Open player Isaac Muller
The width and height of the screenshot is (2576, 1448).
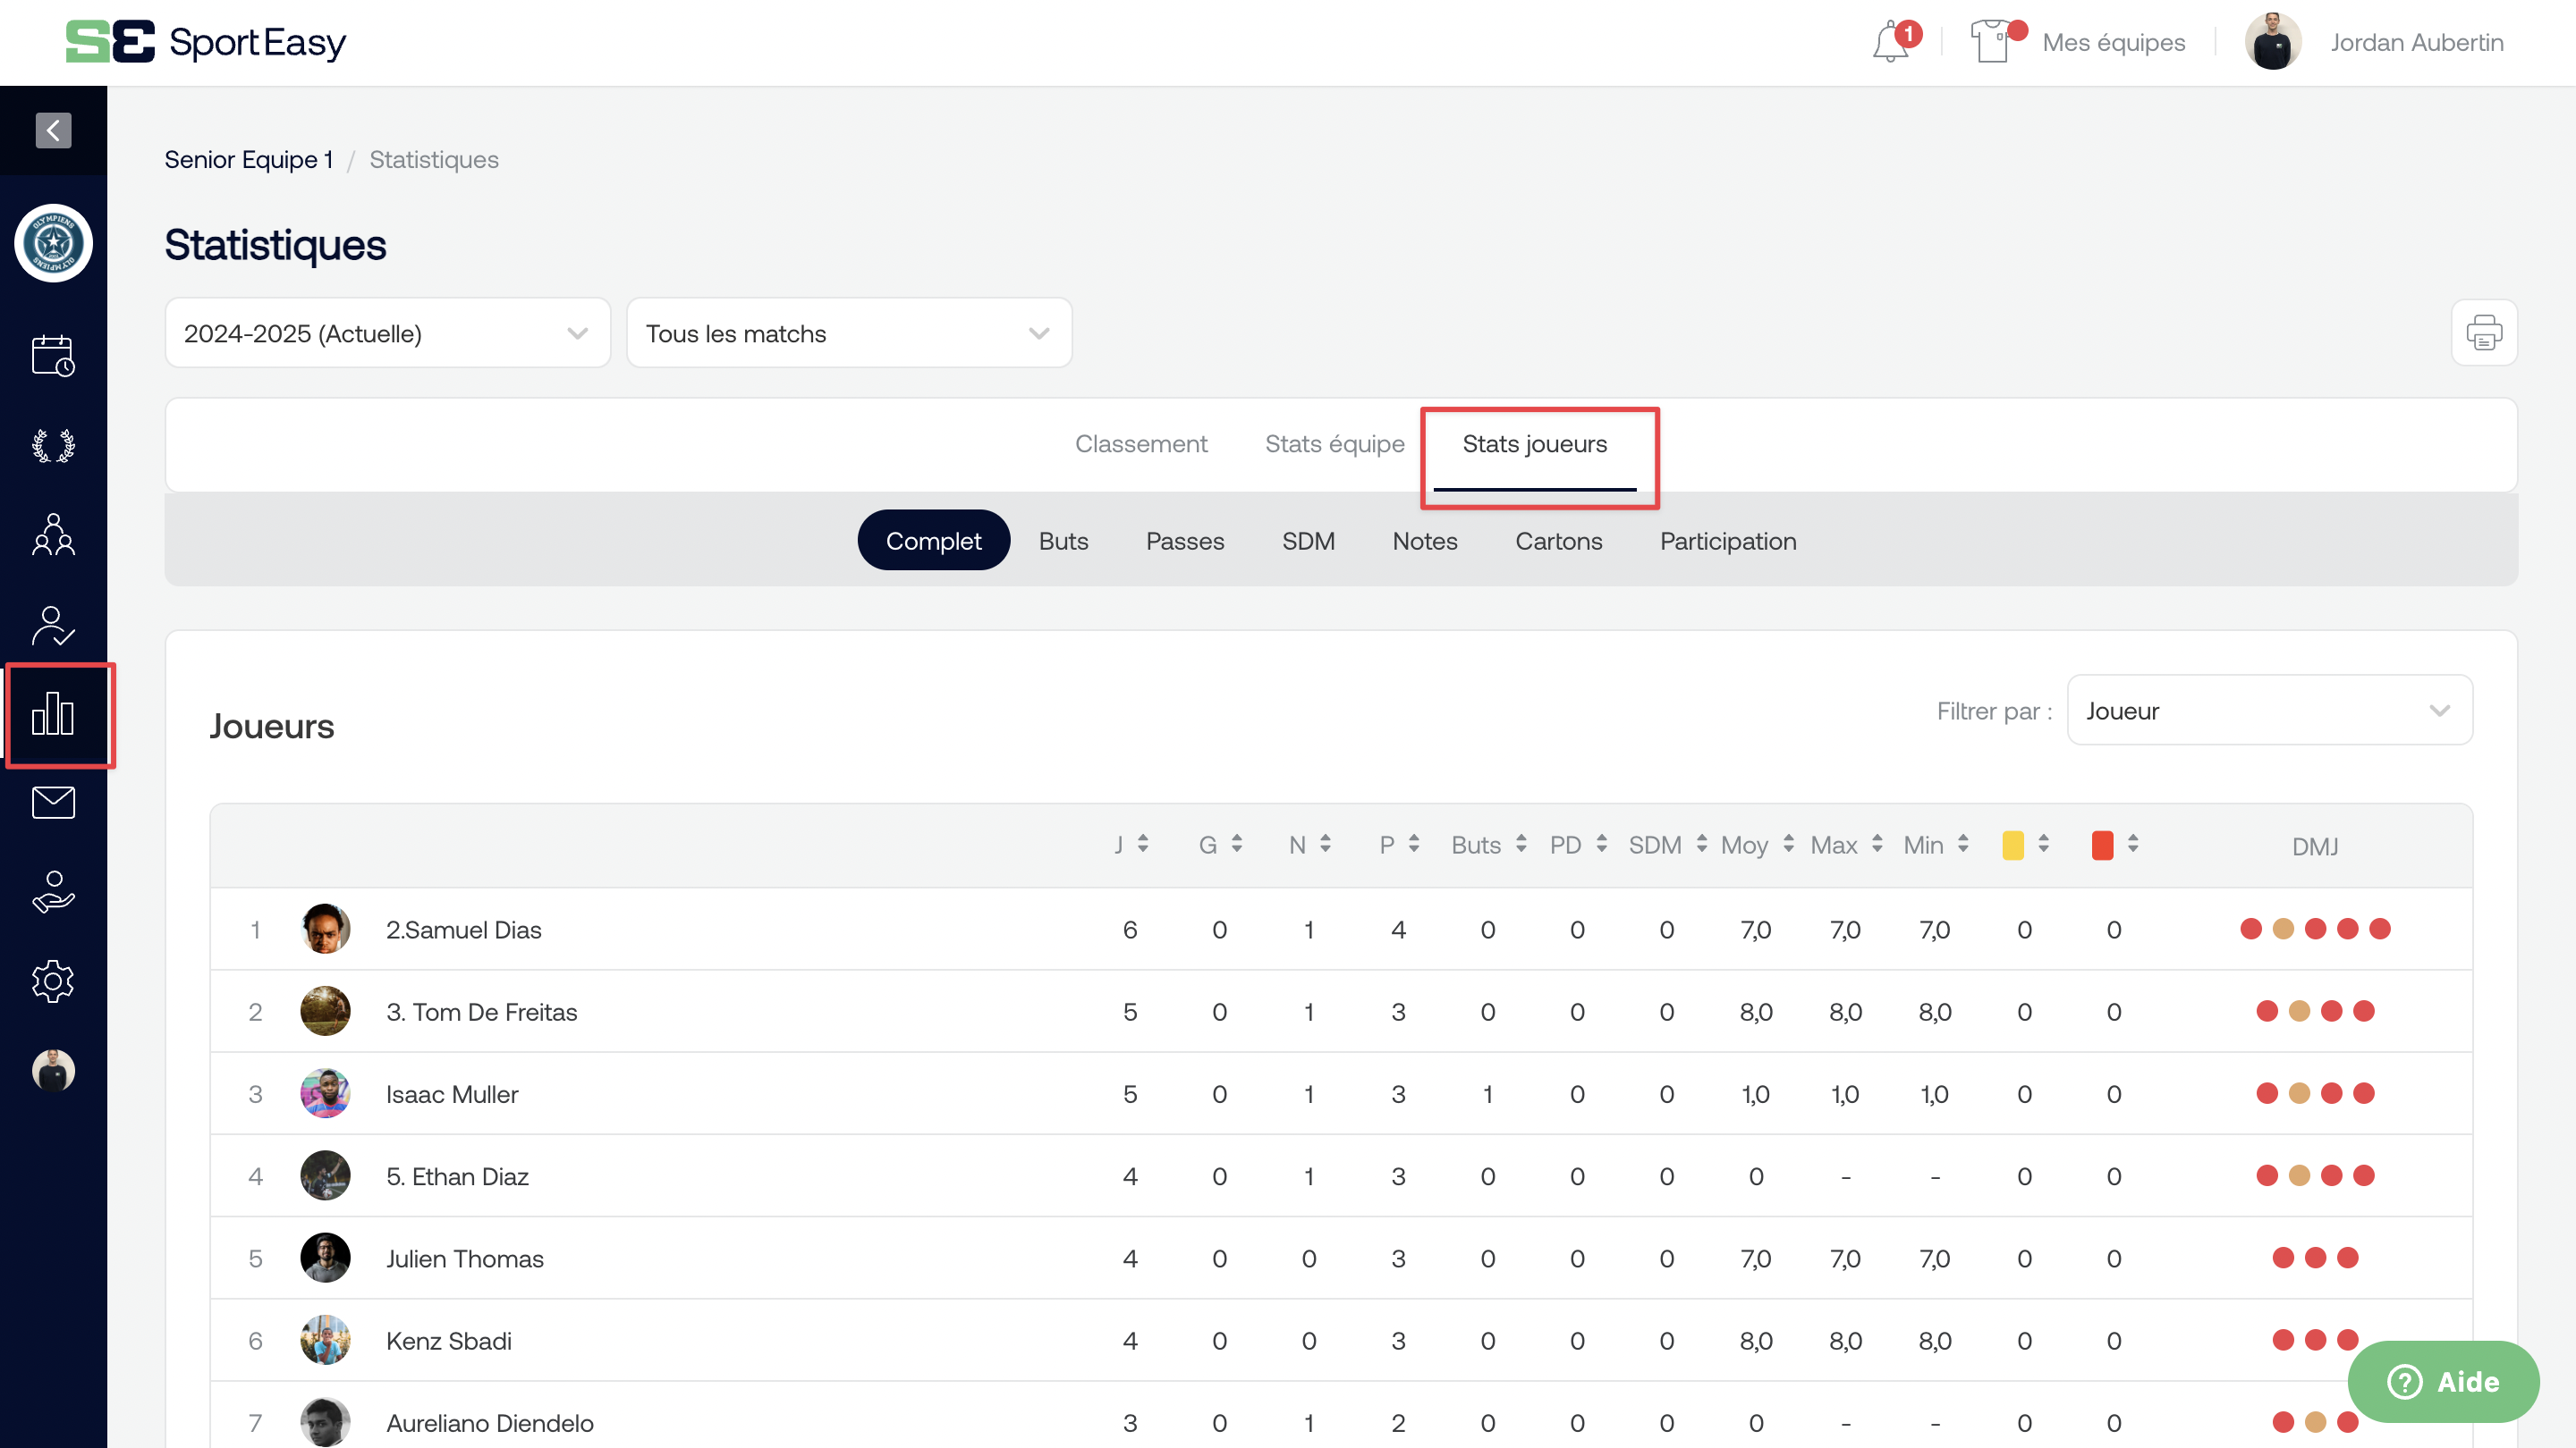coord(452,1094)
